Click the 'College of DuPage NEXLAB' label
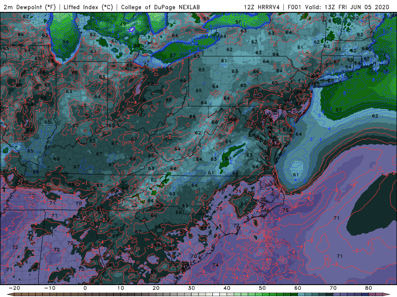The image size is (397, 297). coord(160,7)
